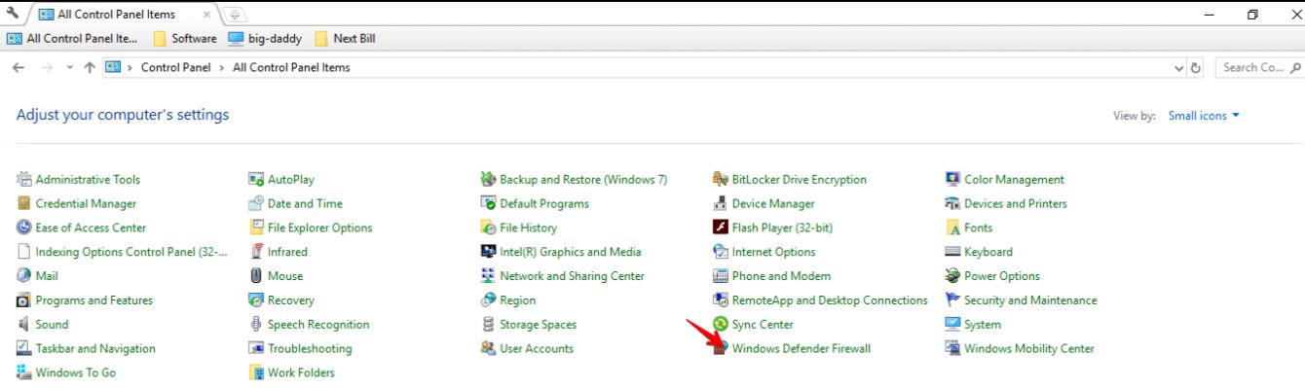Open Programs and Features icon
Image resolution: width=1305 pixels, height=388 pixels.
click(24, 300)
